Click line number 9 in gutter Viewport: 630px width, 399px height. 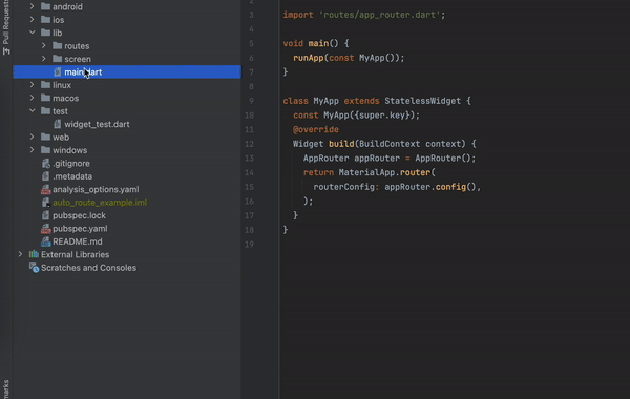click(251, 101)
